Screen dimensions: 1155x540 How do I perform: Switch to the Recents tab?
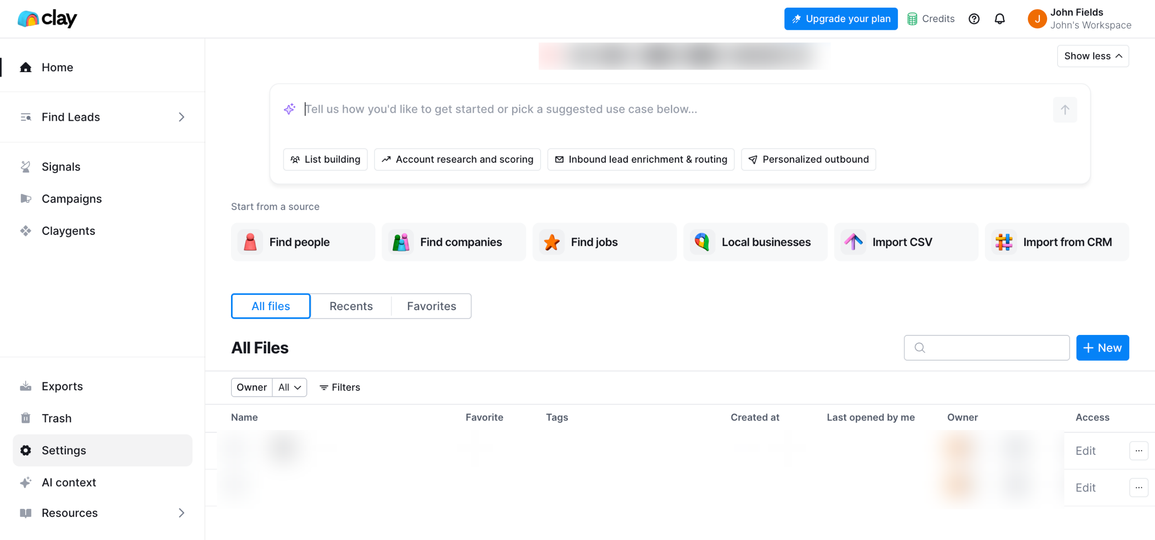(x=351, y=306)
